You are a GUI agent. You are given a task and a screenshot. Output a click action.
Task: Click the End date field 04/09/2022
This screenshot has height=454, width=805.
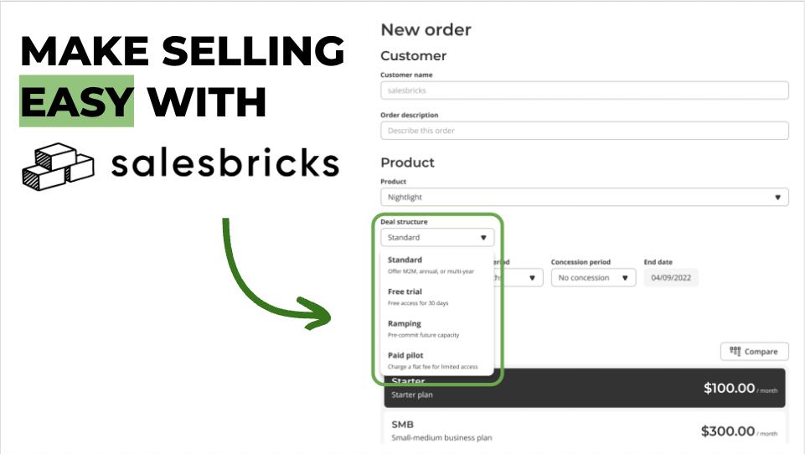[x=670, y=278]
